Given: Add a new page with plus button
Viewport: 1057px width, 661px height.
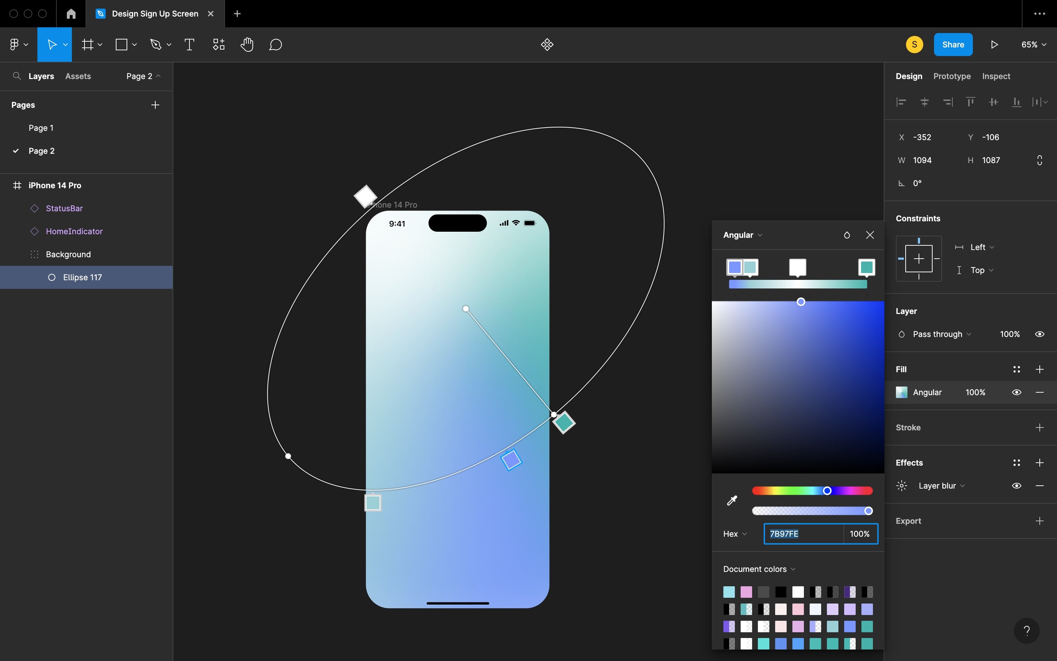Looking at the screenshot, I should click(x=155, y=105).
